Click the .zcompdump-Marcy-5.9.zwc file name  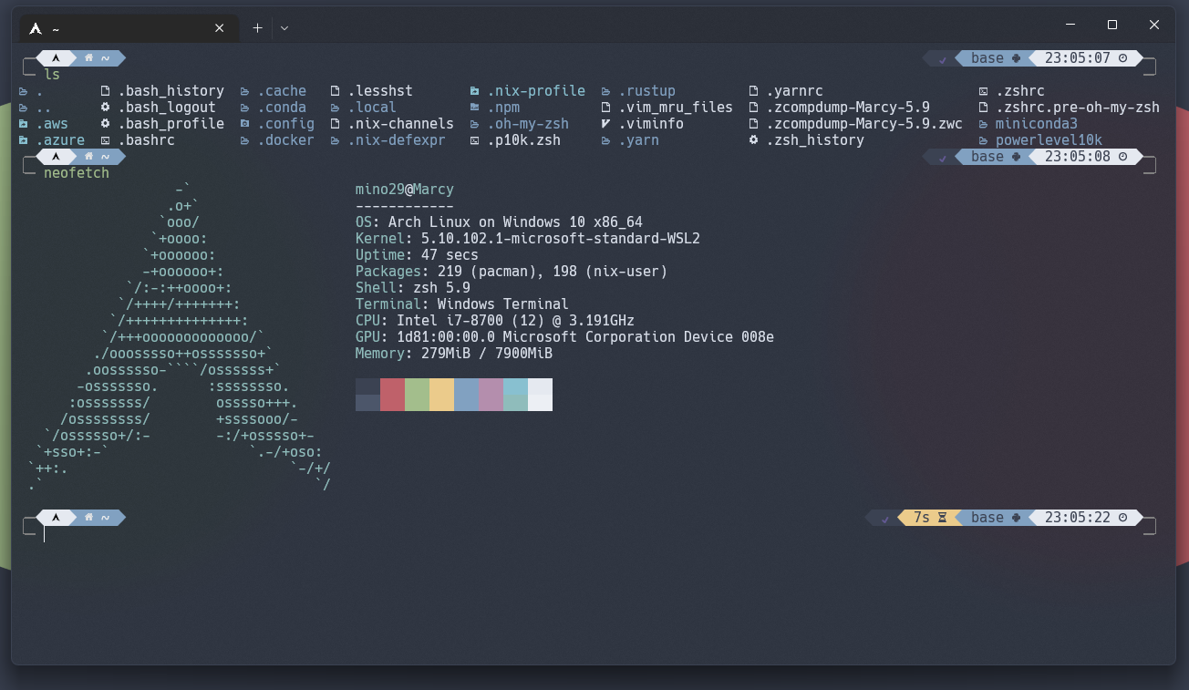point(864,124)
